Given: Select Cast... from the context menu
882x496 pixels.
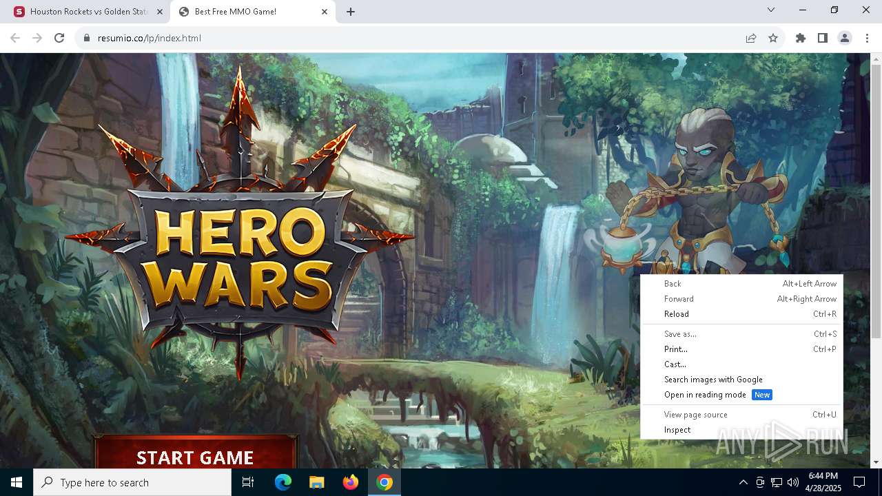Looking at the screenshot, I should [741, 364].
